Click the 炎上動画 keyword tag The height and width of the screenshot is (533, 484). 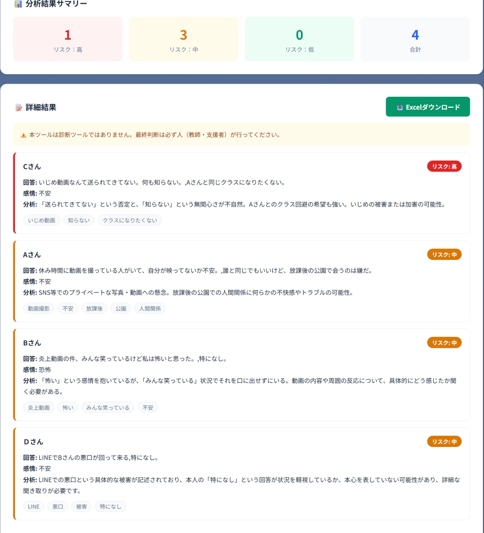(39, 408)
